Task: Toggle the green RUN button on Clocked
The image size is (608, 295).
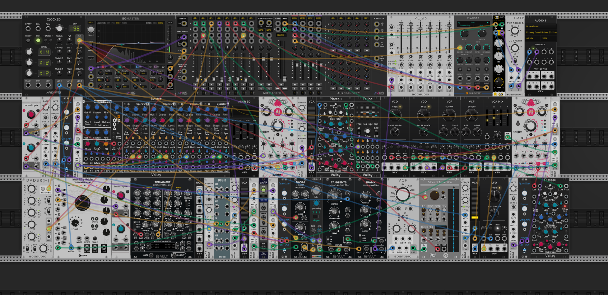Action: (38, 40)
